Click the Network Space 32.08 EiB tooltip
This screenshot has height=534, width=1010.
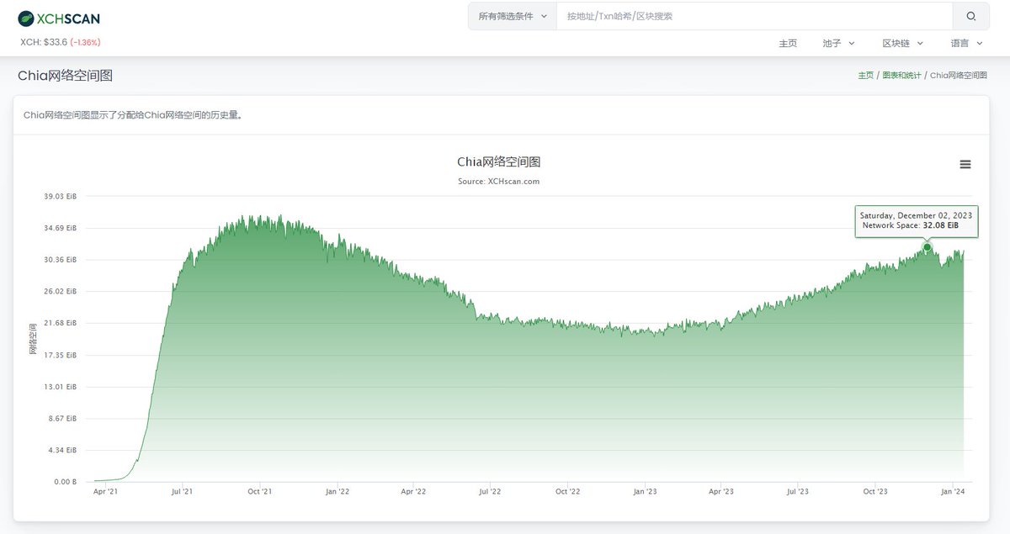(916, 221)
